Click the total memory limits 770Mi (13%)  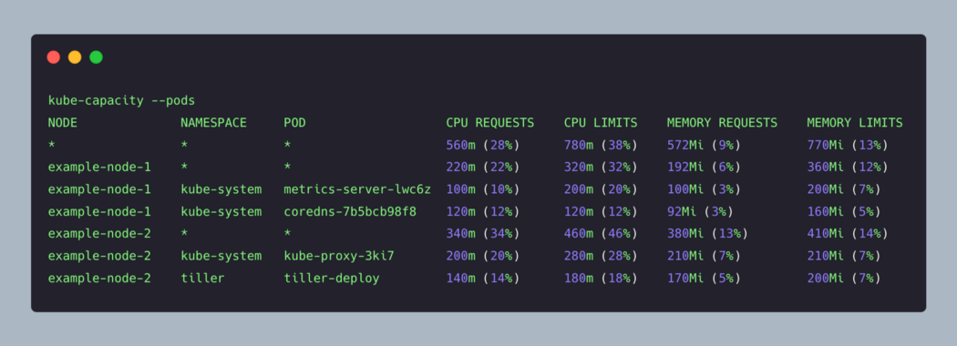coord(847,146)
